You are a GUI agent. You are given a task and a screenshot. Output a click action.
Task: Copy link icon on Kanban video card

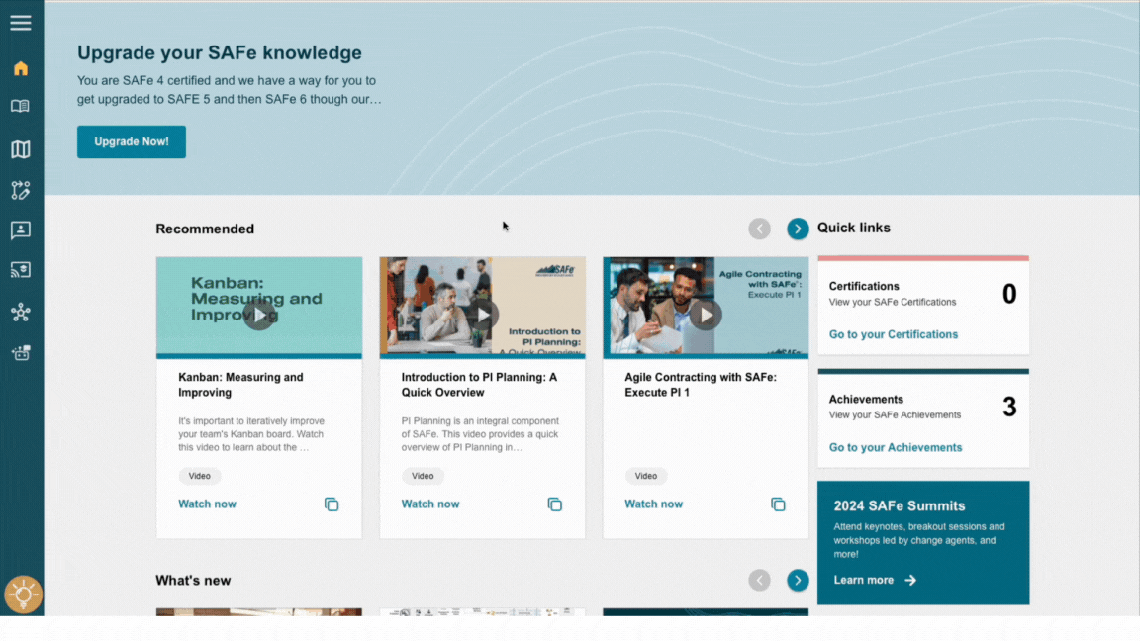[332, 504]
